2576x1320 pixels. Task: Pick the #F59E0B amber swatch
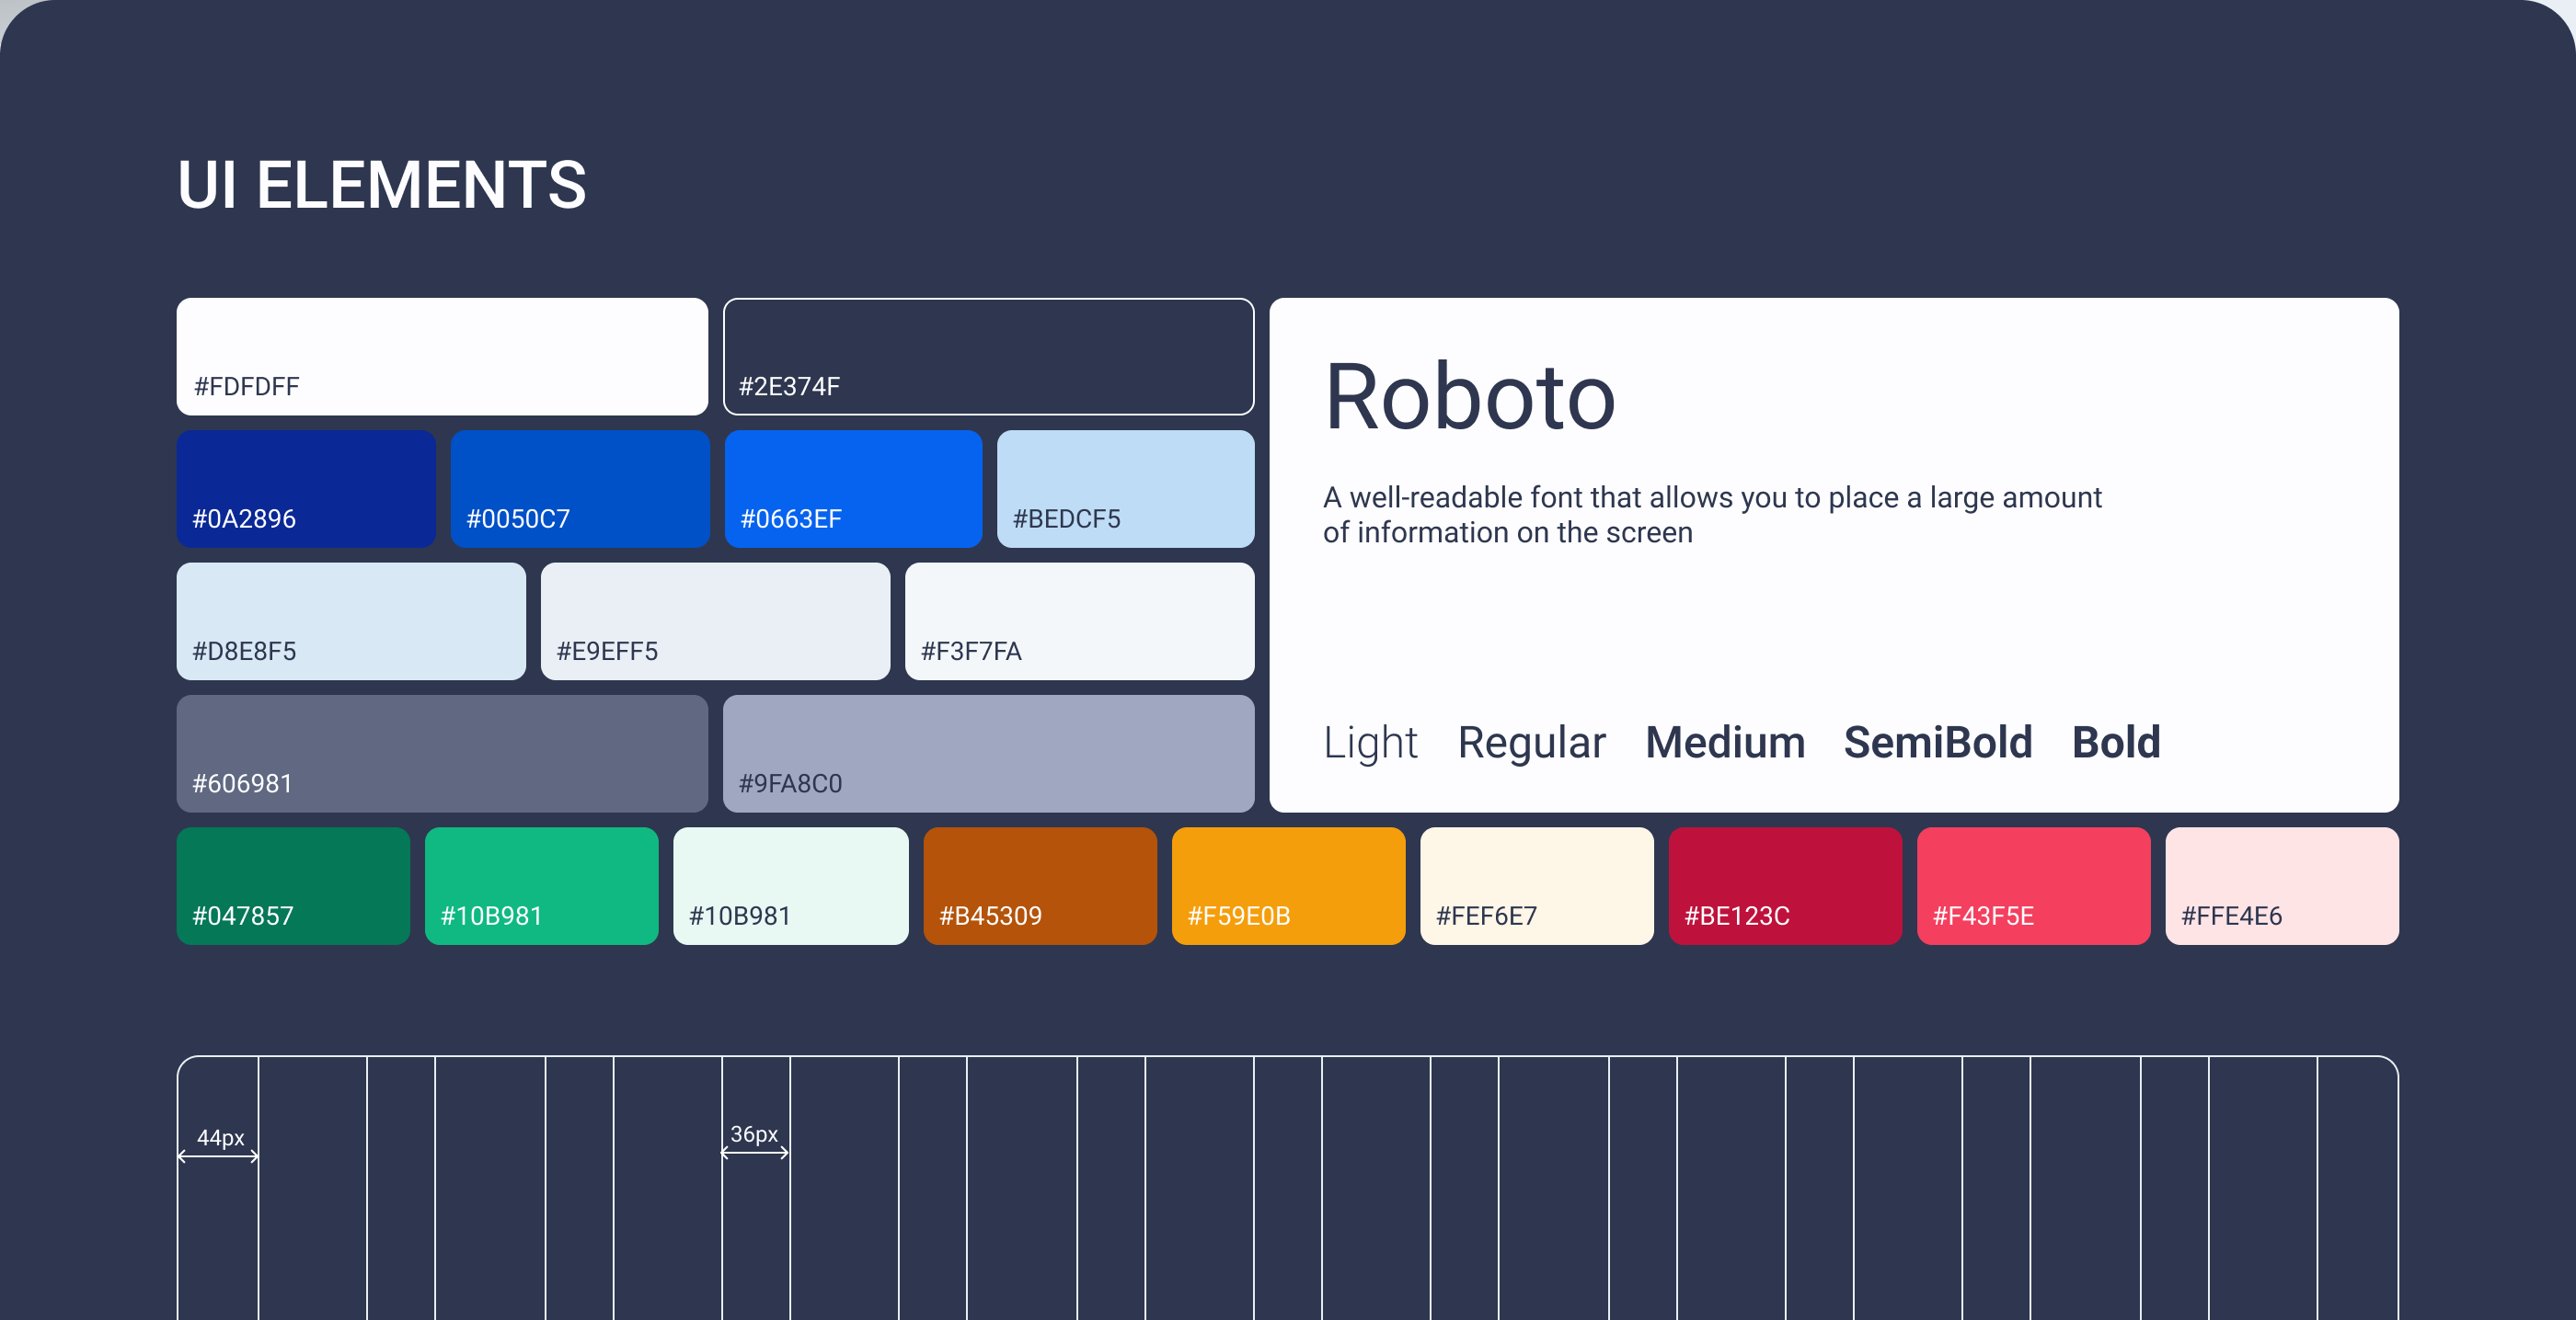click(x=1288, y=885)
